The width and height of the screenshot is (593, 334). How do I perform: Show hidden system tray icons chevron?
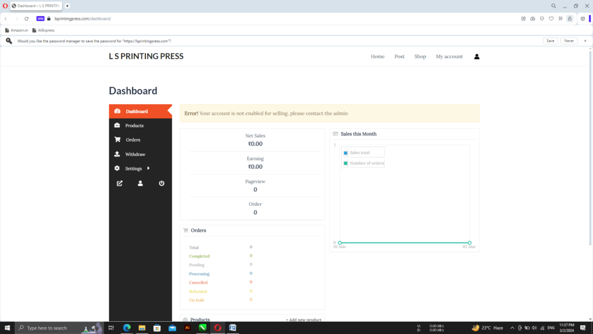point(512,328)
